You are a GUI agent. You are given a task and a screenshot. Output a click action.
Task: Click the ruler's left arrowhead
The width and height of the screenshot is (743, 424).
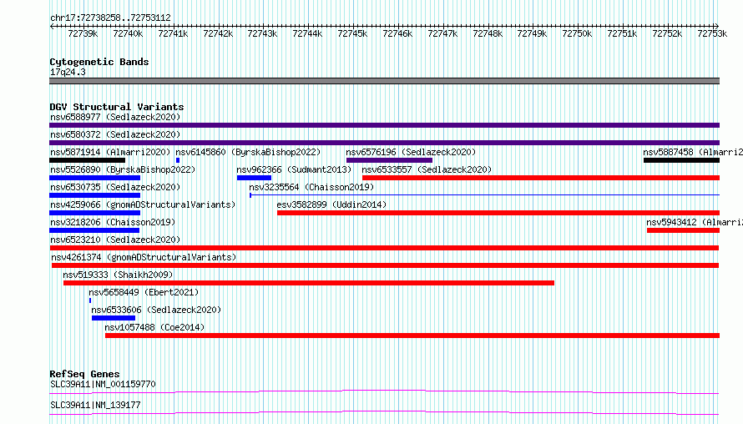[x=52, y=26]
